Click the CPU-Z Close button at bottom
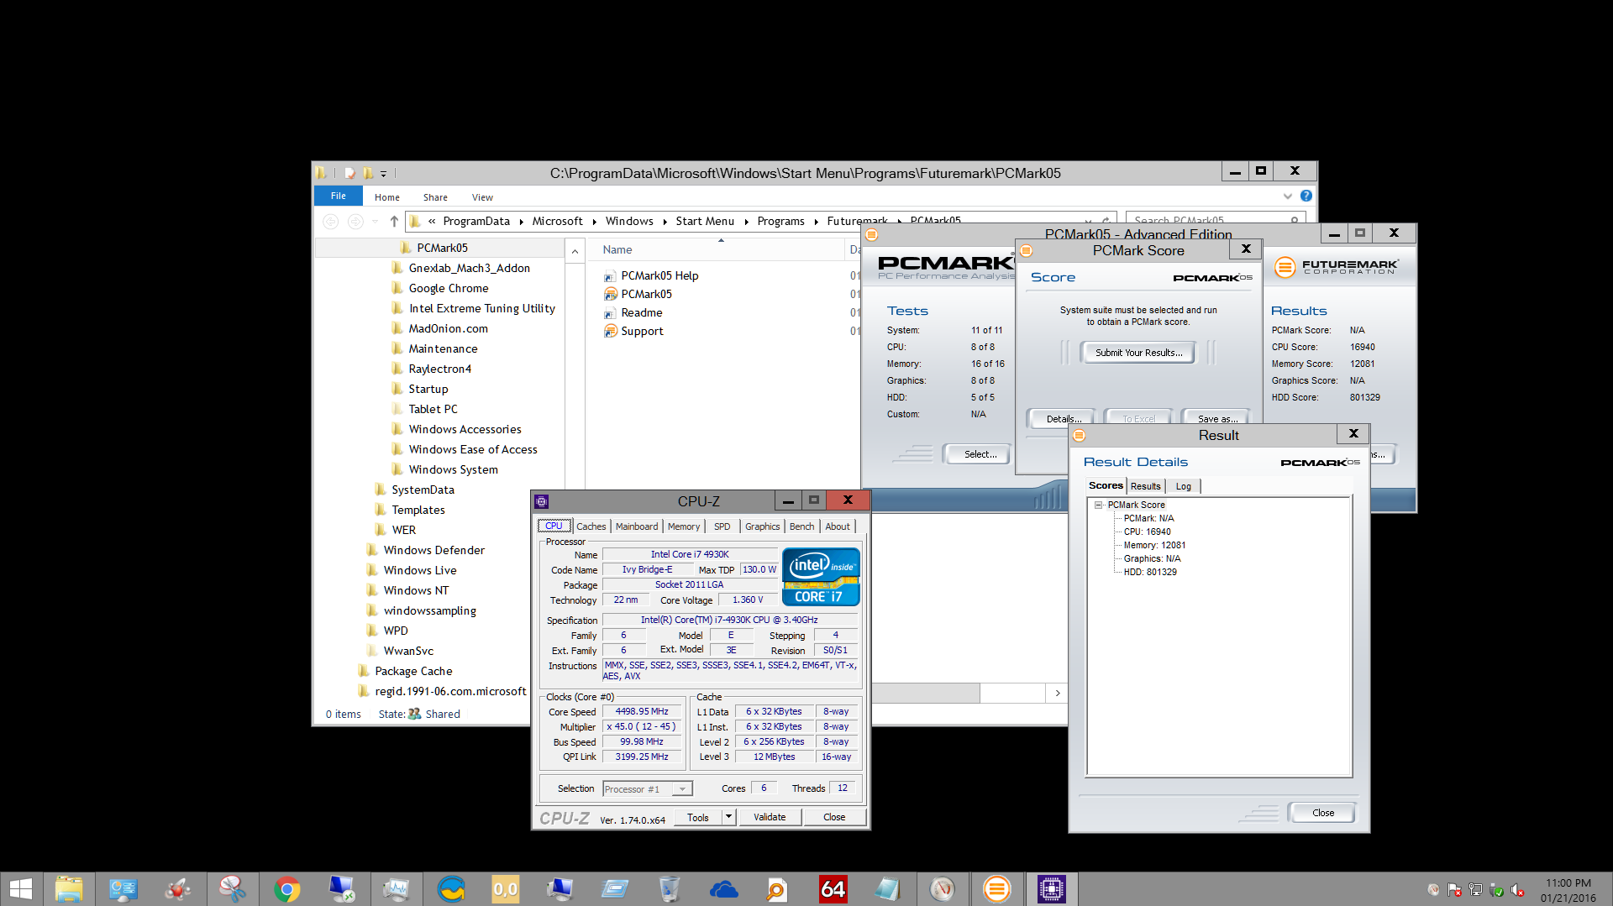Viewport: 1613px width, 906px height. click(834, 817)
